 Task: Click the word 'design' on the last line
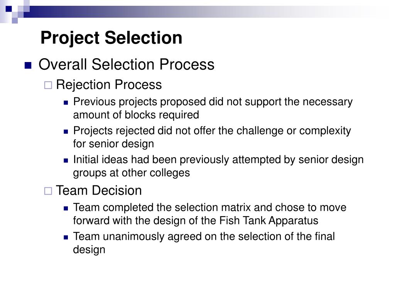[89, 250]
